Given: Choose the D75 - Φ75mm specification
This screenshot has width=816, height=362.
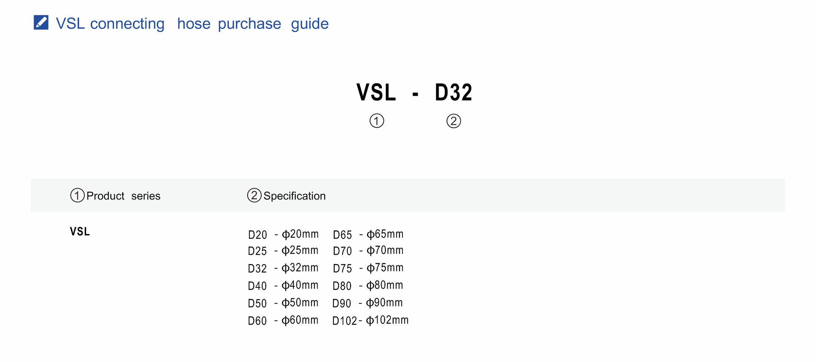Looking at the screenshot, I should (x=368, y=268).
